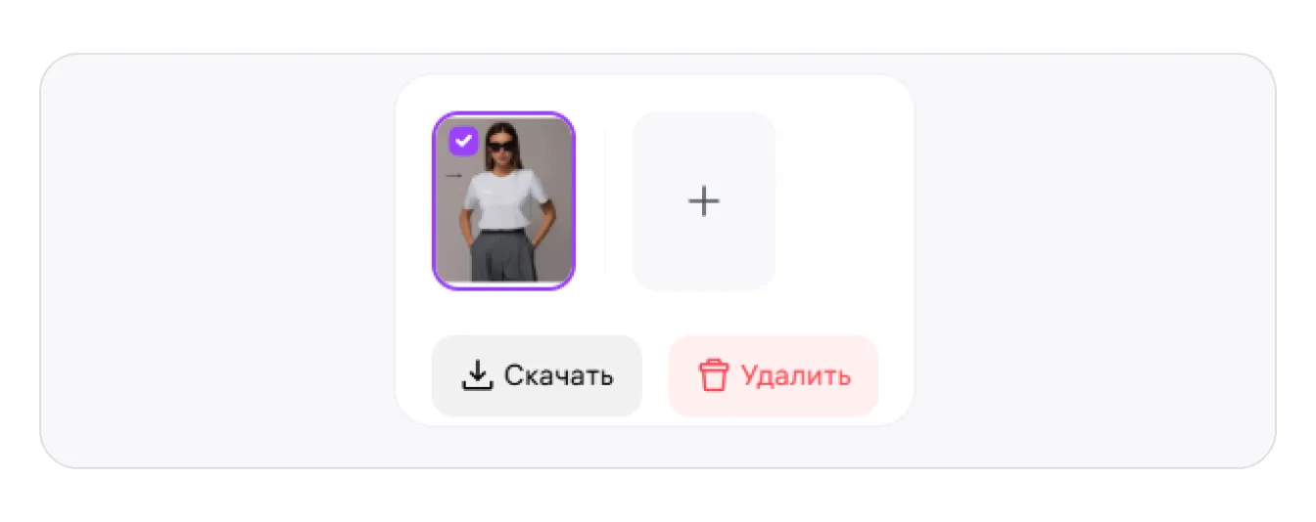Delete the selected image via Удалить
This screenshot has width=1316, height=522.
[774, 376]
